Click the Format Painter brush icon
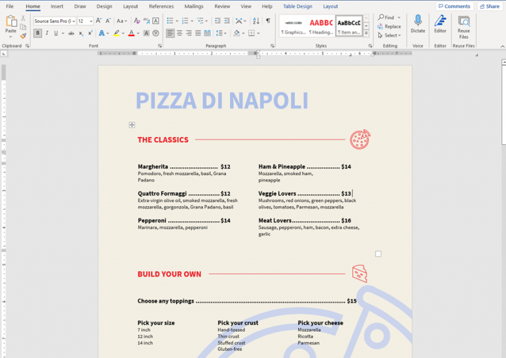 point(24,36)
